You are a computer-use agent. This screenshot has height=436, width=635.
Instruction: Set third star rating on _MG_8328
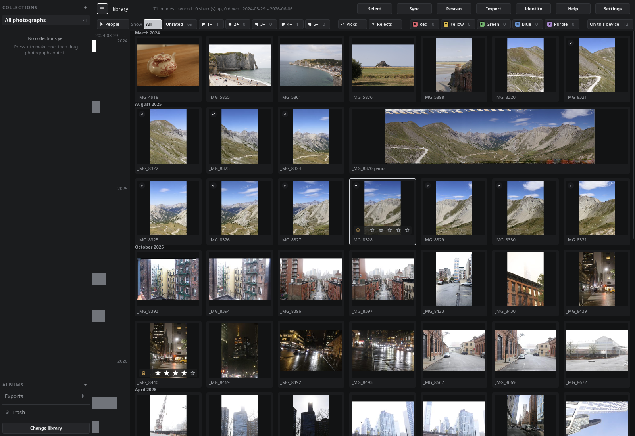click(x=390, y=230)
